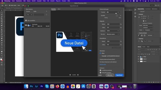The image size is (161, 90).
Task: Add a scale size with the plus icon
Action: [47, 11]
